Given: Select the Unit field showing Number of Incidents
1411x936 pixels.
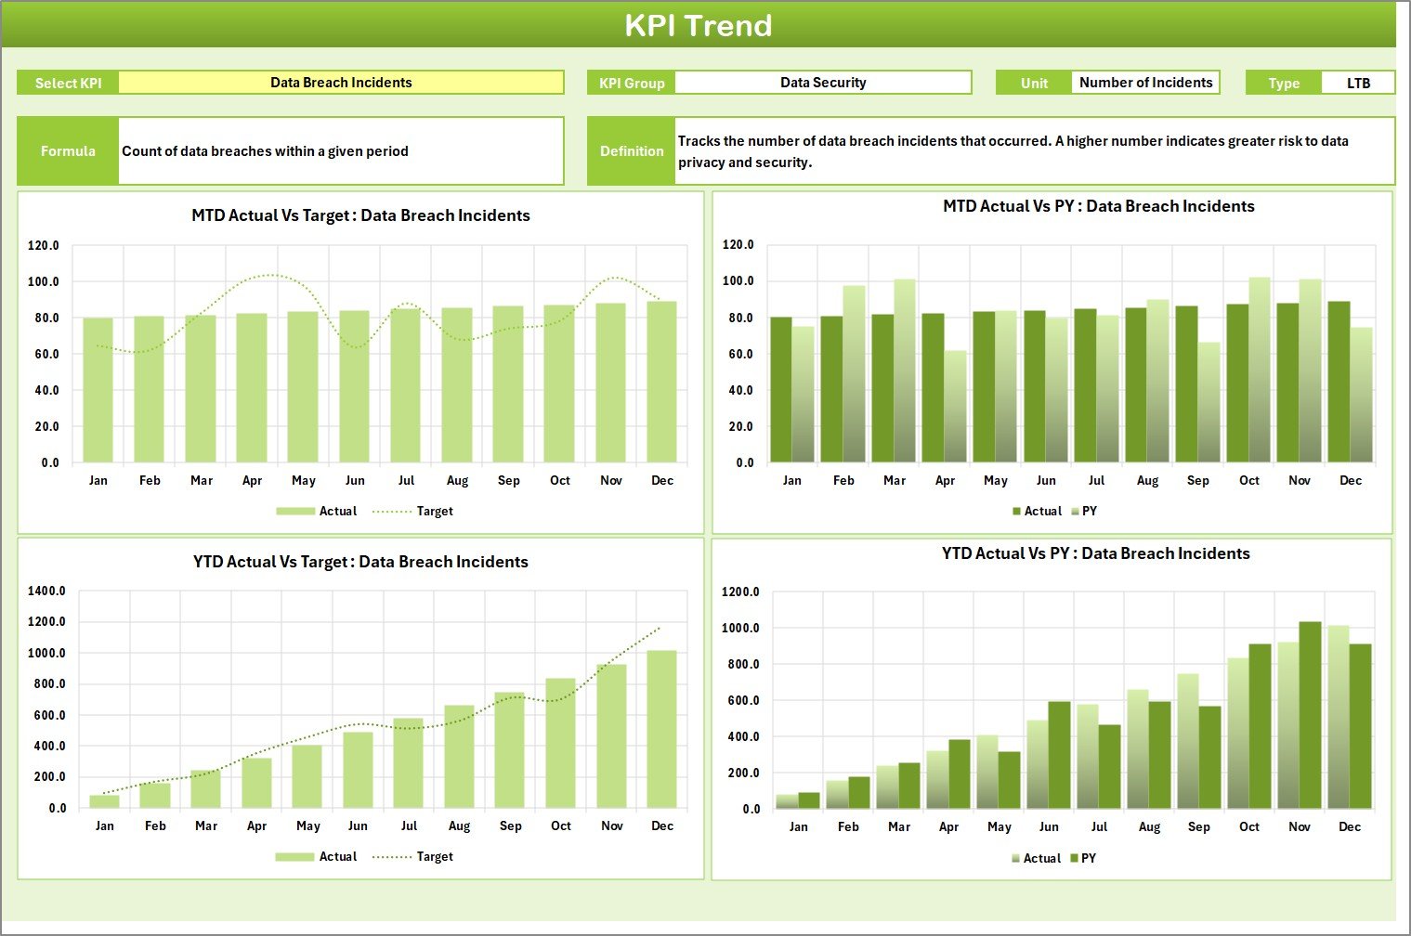Looking at the screenshot, I should [x=1144, y=82].
